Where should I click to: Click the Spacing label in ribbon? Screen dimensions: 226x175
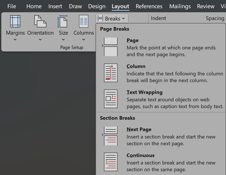click(215, 18)
